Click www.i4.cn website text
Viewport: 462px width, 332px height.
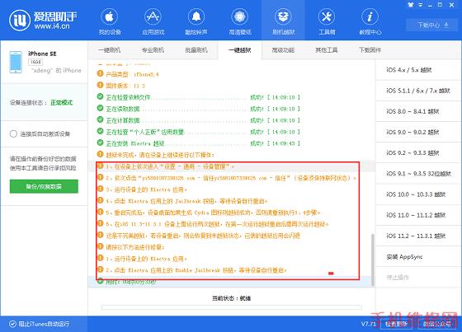point(51,26)
